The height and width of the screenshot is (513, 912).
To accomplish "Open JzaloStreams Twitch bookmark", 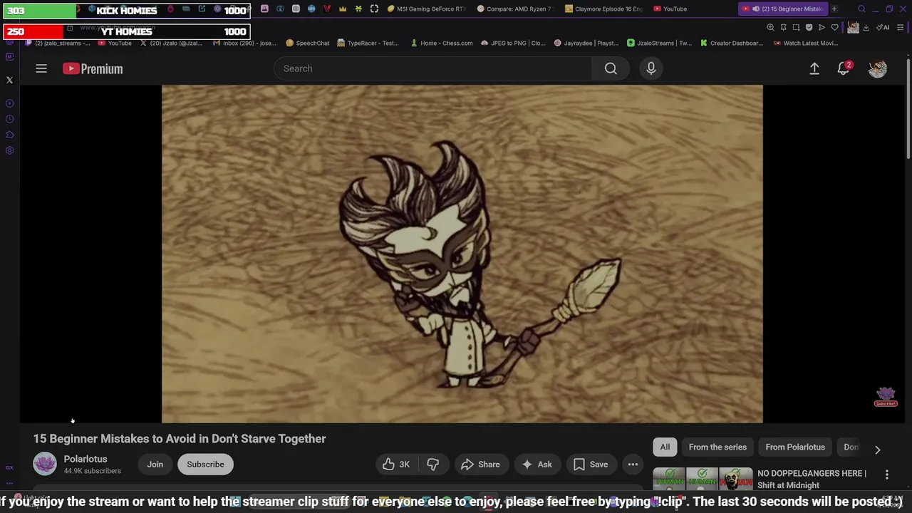I will point(659,43).
